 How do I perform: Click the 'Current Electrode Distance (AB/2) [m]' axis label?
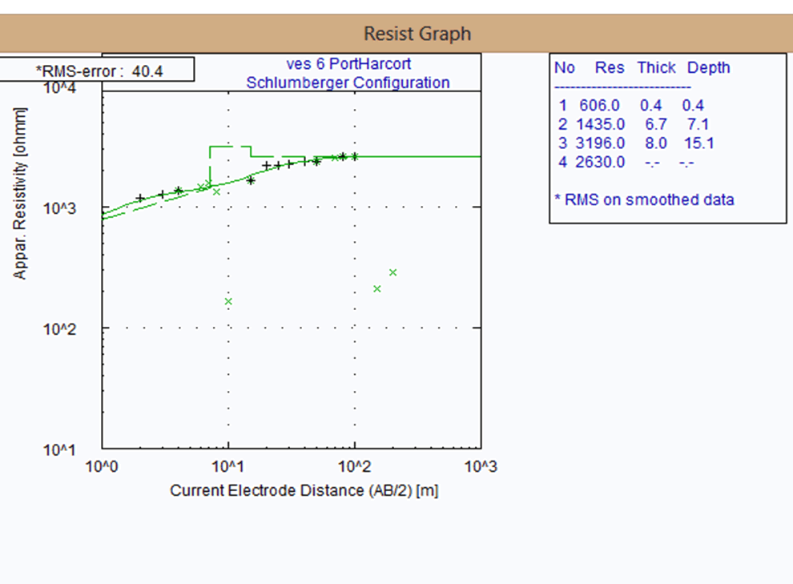point(304,490)
